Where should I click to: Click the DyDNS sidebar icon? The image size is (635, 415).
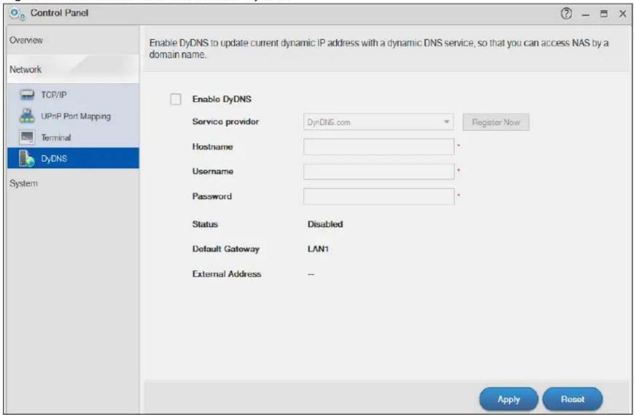click(x=27, y=159)
